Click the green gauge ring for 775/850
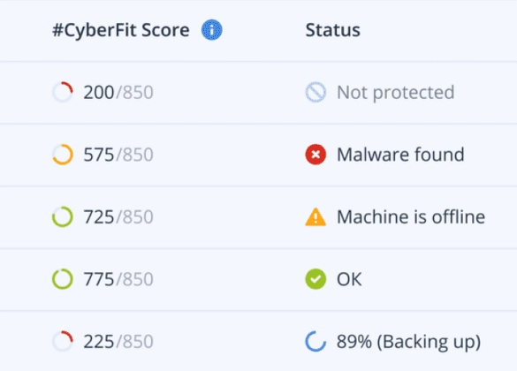Image resolution: width=517 pixels, height=371 pixels. tap(63, 279)
